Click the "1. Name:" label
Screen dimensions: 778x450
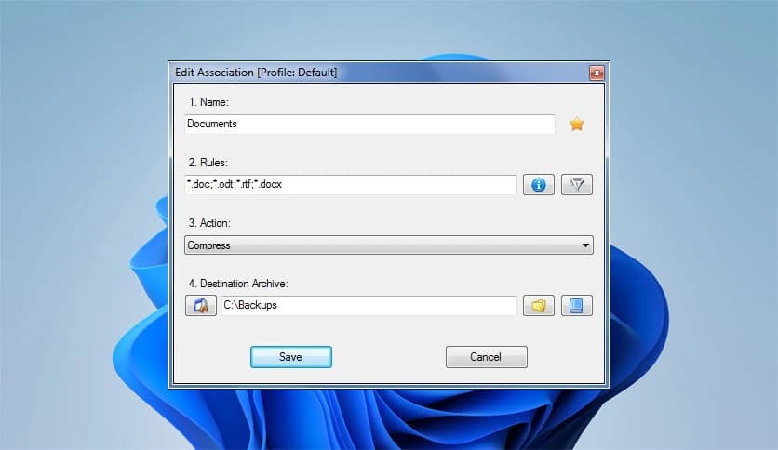coord(208,102)
